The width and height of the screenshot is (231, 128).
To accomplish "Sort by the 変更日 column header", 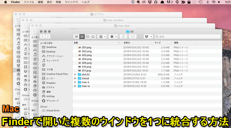I will (x=137, y=43).
